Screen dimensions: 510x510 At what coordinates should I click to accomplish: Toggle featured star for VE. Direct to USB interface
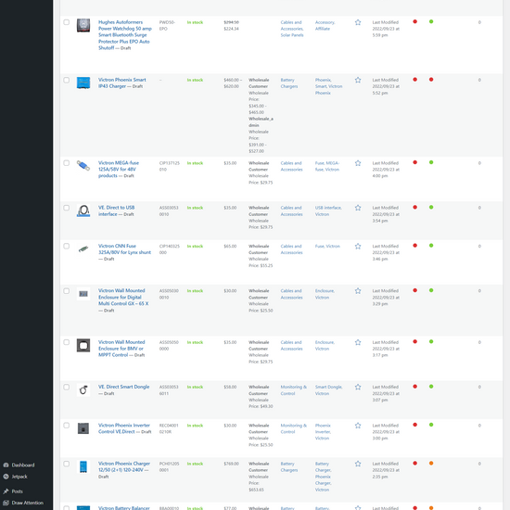358,208
